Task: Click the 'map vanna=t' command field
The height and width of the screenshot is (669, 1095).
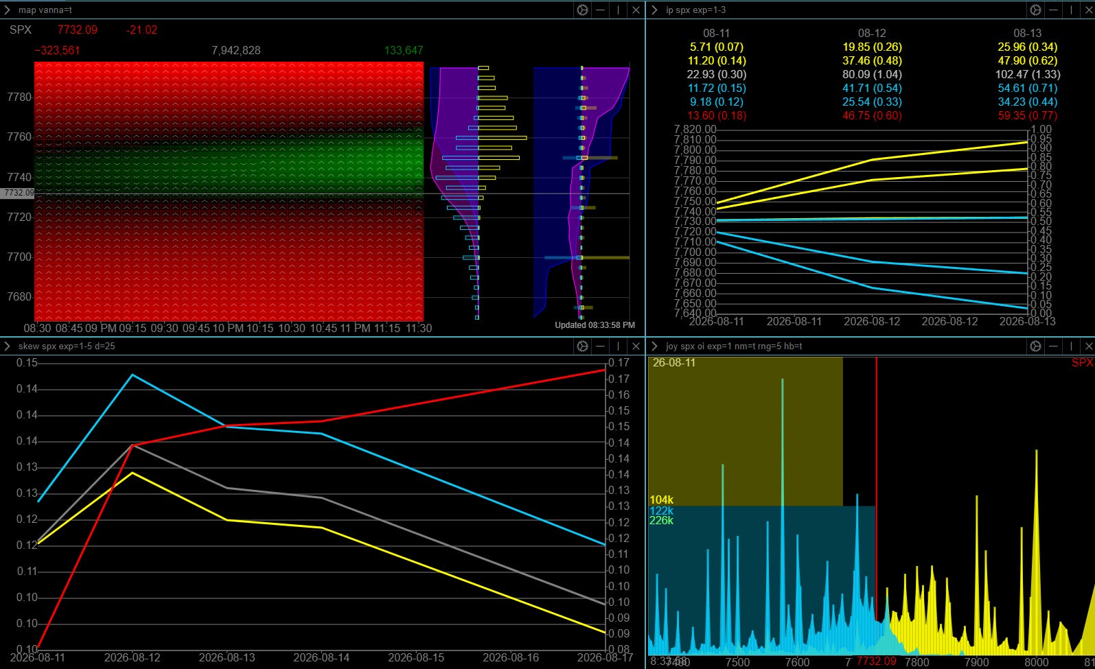Action: 45,10
